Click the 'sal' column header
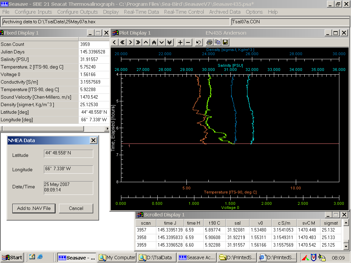Viewport: 351px width, 263px height. 237,223
